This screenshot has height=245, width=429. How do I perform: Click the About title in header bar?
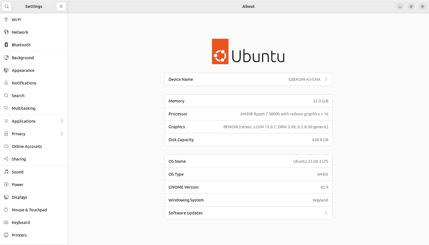pyautogui.click(x=248, y=6)
